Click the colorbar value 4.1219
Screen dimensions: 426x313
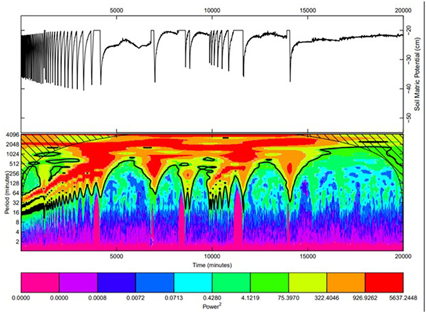click(250, 298)
